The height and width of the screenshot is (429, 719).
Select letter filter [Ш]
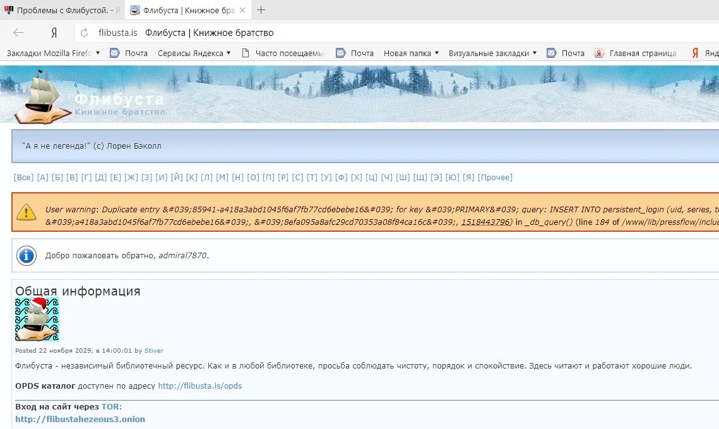click(403, 177)
